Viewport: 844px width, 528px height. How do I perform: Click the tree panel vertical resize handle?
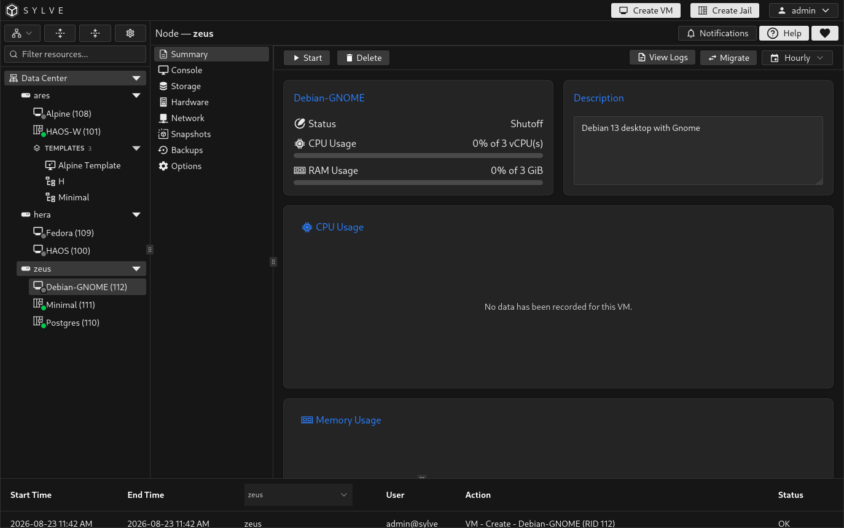tap(150, 250)
